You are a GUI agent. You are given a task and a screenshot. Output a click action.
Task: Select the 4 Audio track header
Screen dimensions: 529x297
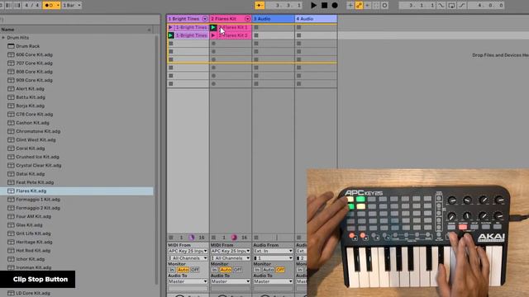316,19
